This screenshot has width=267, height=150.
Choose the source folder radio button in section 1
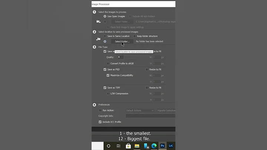(105, 22)
